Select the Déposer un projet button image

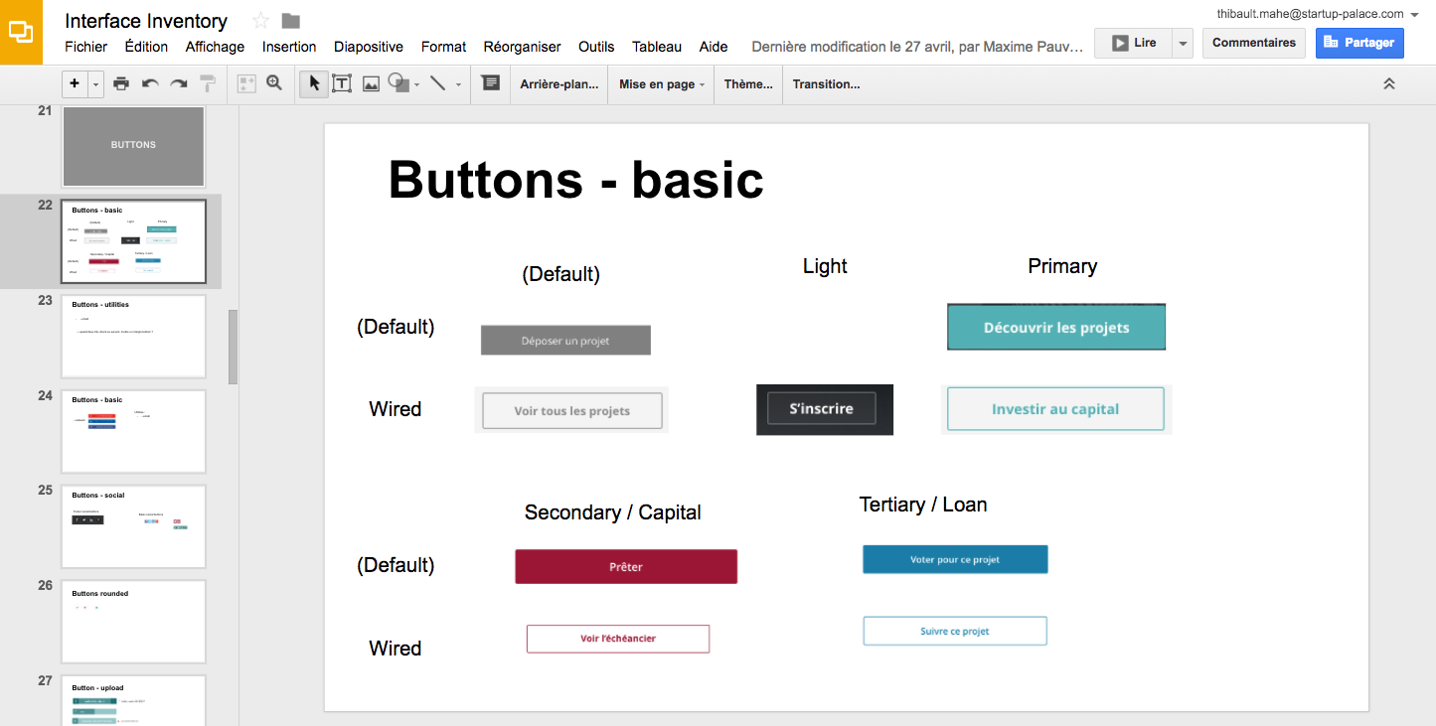pos(565,340)
